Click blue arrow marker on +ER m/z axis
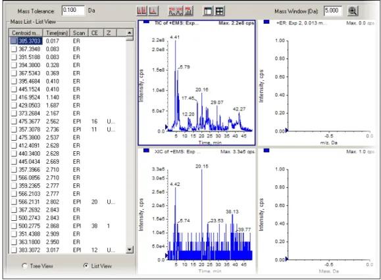 [287, 131]
